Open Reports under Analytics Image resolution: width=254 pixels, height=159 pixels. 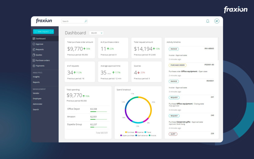[36, 82]
